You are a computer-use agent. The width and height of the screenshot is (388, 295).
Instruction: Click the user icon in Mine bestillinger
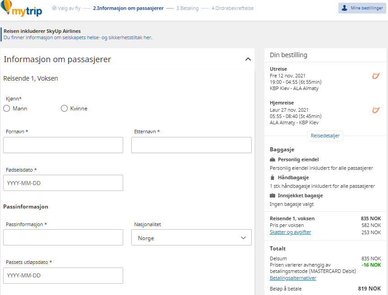coord(344,8)
